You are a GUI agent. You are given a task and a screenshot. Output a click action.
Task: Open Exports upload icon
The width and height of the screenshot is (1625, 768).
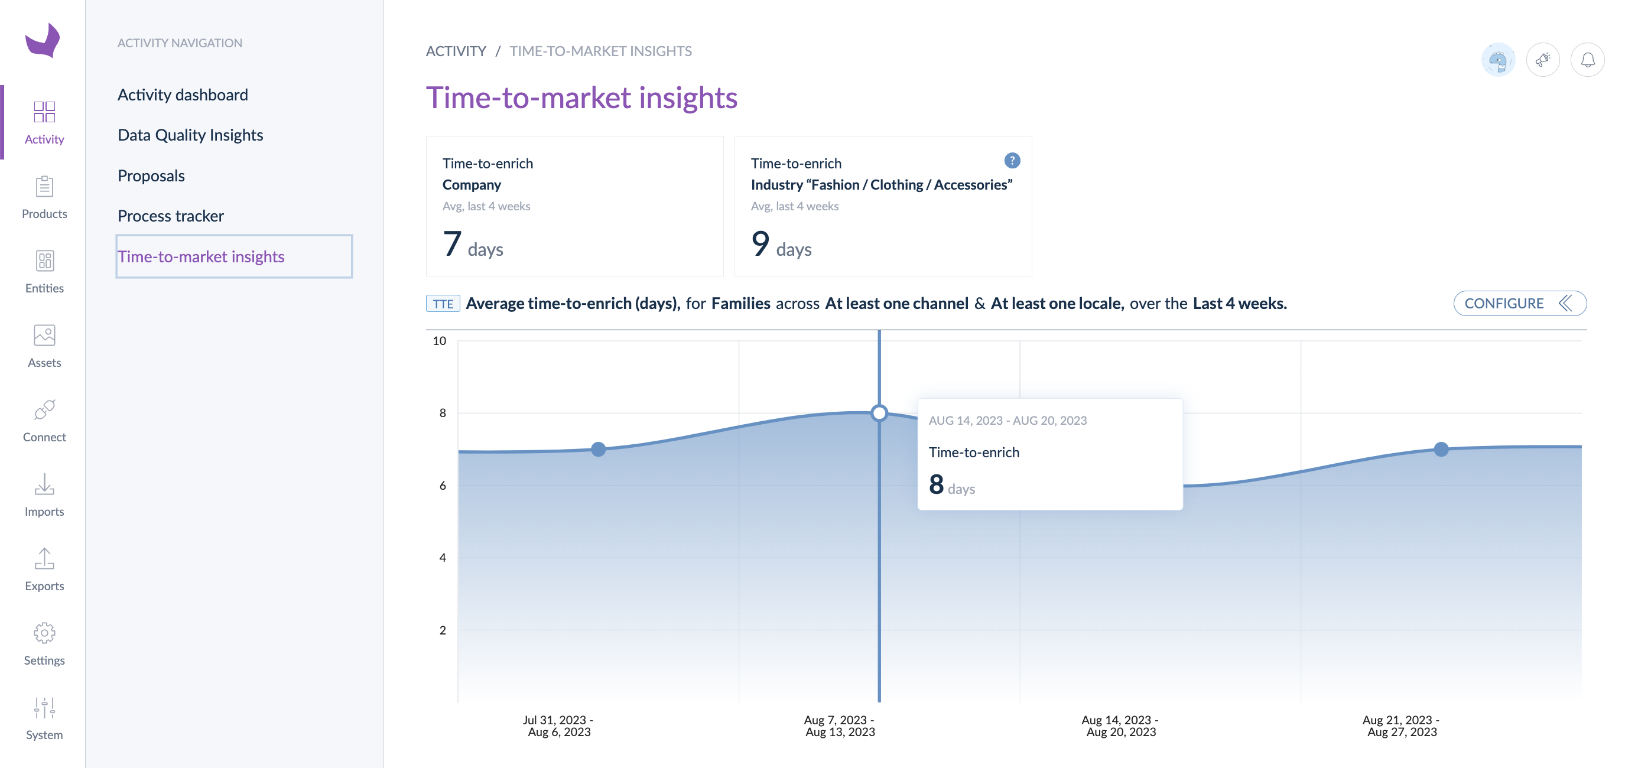[x=44, y=558]
